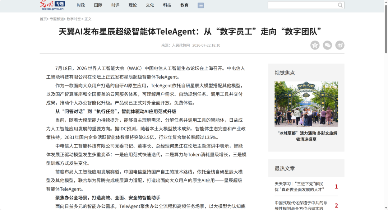The width and height of the screenshot is (388, 210).
Task: Click the 视觉焦点 section heading
Action: [285, 73]
